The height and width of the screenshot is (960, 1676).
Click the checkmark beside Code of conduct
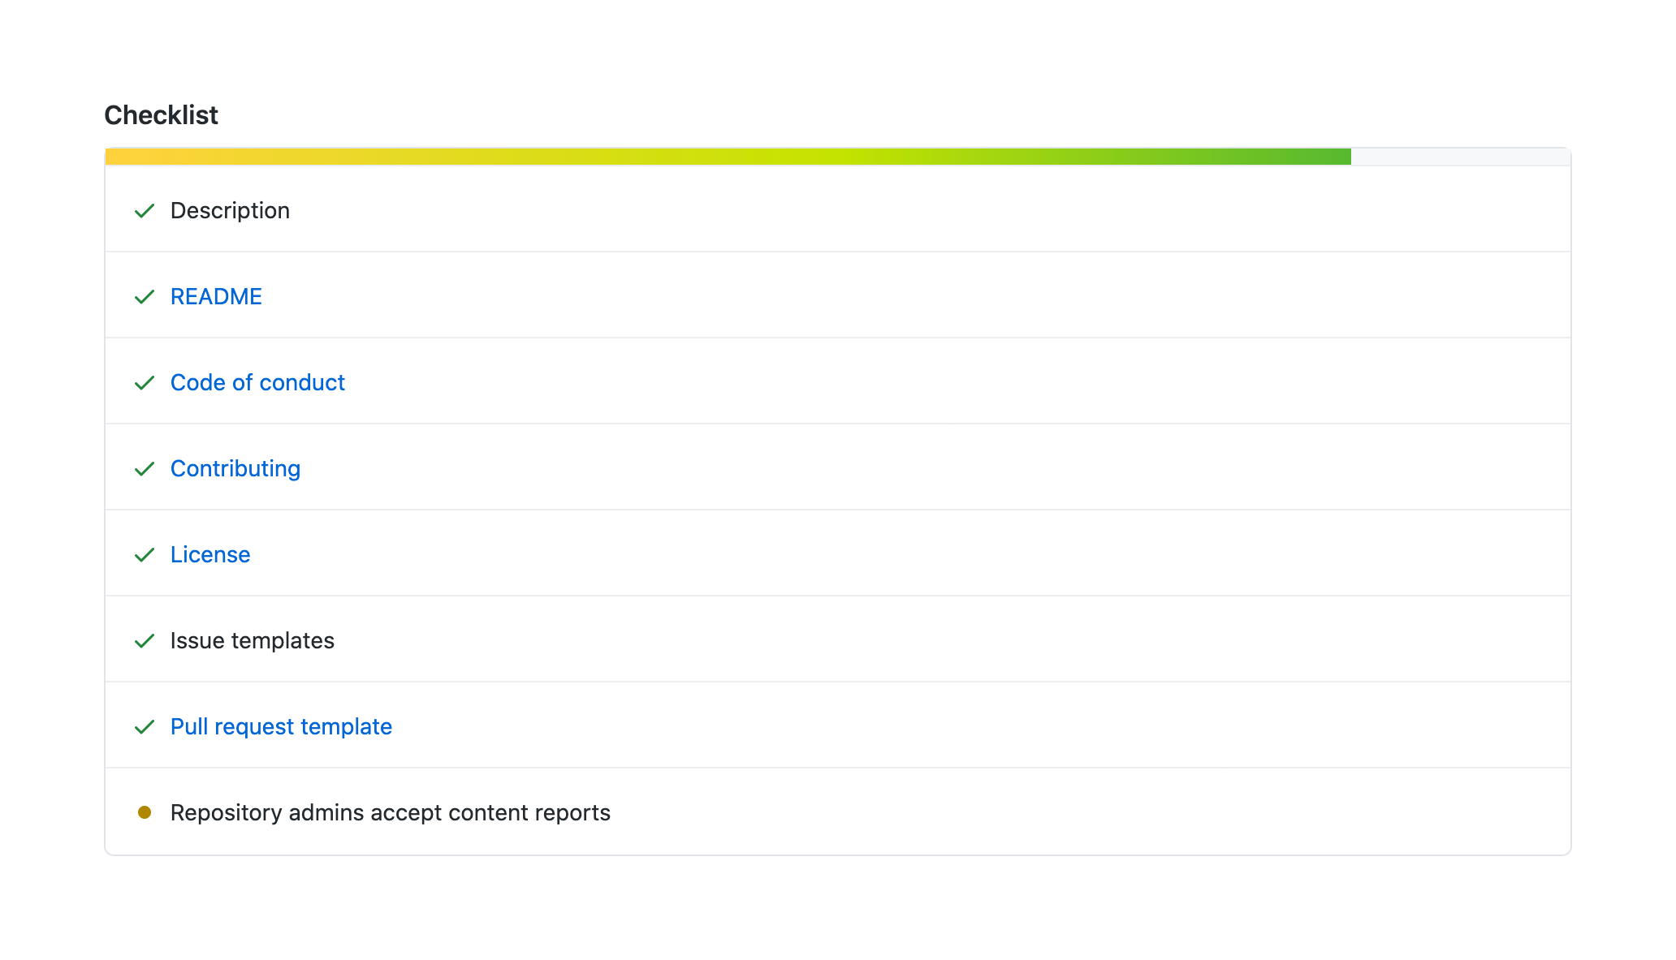tap(145, 383)
